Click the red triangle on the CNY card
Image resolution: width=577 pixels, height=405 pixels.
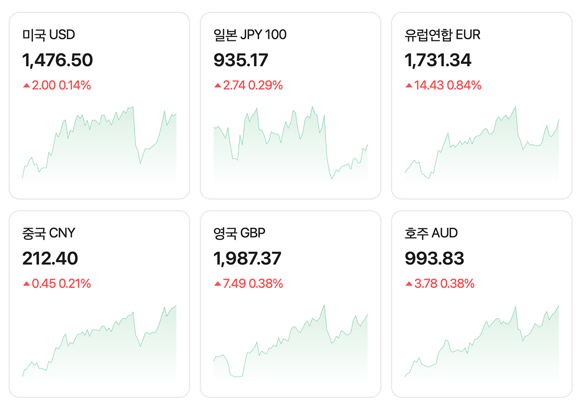point(26,284)
